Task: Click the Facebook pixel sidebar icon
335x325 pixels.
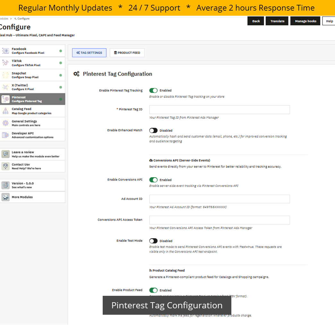Action: tap(5, 51)
